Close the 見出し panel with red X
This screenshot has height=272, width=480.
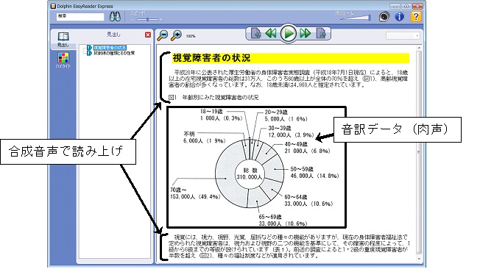pyautogui.click(x=148, y=35)
